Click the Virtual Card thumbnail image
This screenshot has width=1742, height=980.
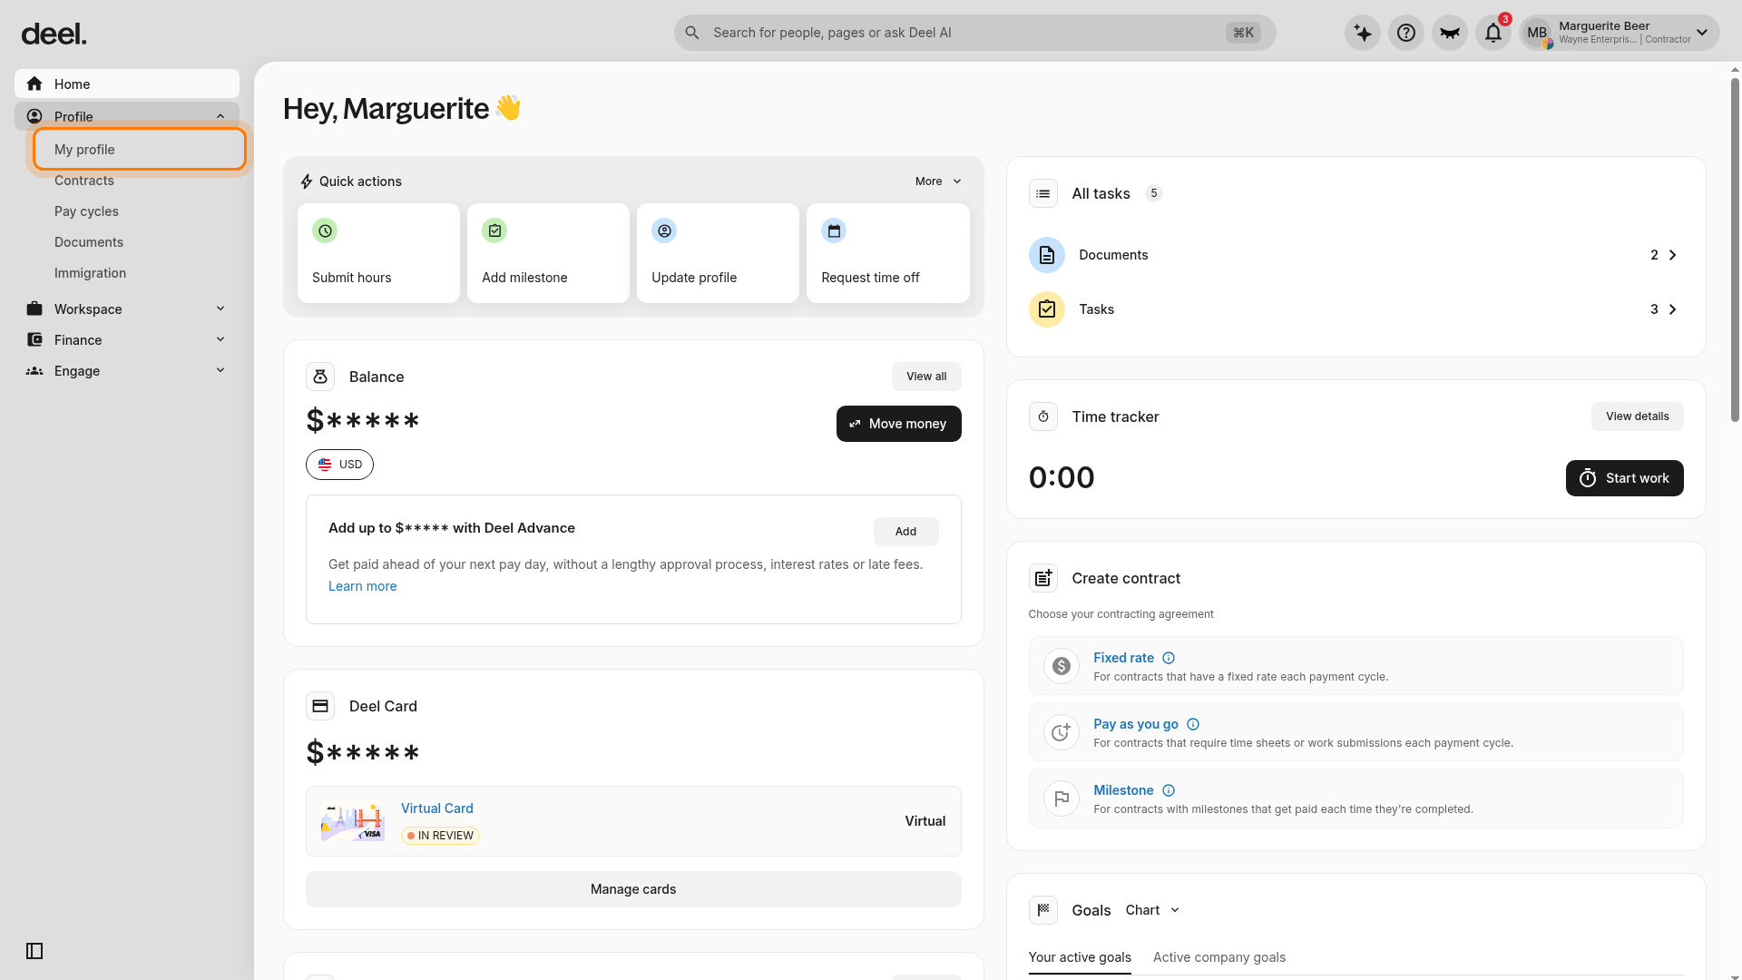[x=353, y=821]
